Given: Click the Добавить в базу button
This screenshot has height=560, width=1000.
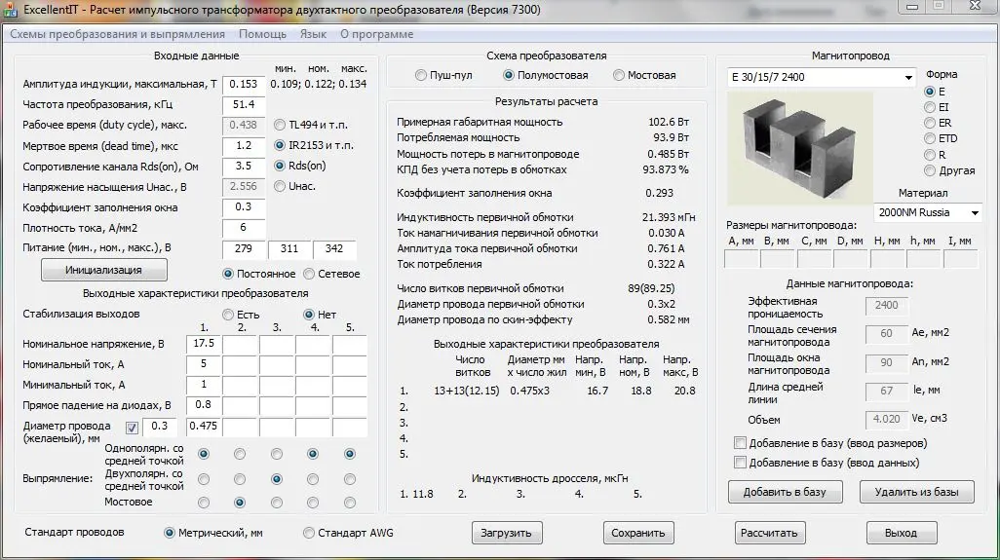Looking at the screenshot, I should pyautogui.click(x=785, y=492).
